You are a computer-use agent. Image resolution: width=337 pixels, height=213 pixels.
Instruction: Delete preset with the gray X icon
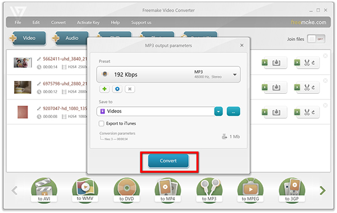pyautogui.click(x=130, y=89)
